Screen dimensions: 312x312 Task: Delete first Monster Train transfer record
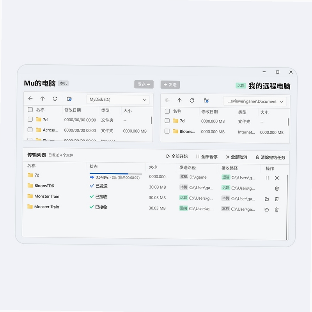[277, 199]
